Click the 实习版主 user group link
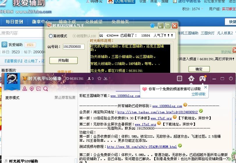Viewport: 236px width, 163px height. click(x=229, y=9)
